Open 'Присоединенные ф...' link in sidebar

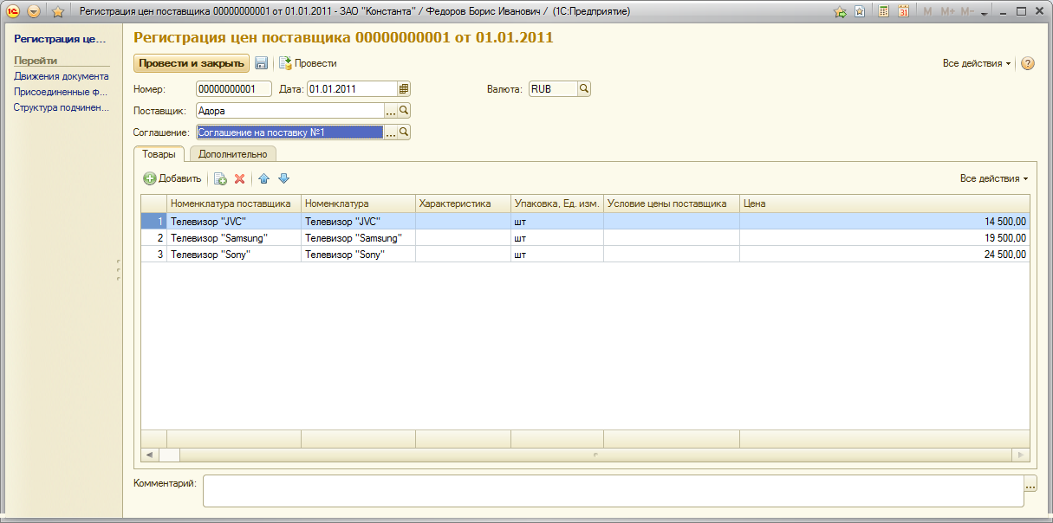(x=60, y=92)
